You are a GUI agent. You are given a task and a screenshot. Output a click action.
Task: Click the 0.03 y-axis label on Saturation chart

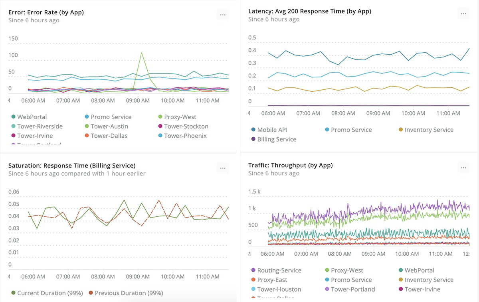[14, 228]
